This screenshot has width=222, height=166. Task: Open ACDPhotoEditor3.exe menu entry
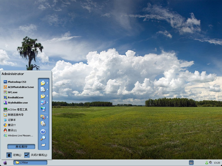[x=19, y=87]
